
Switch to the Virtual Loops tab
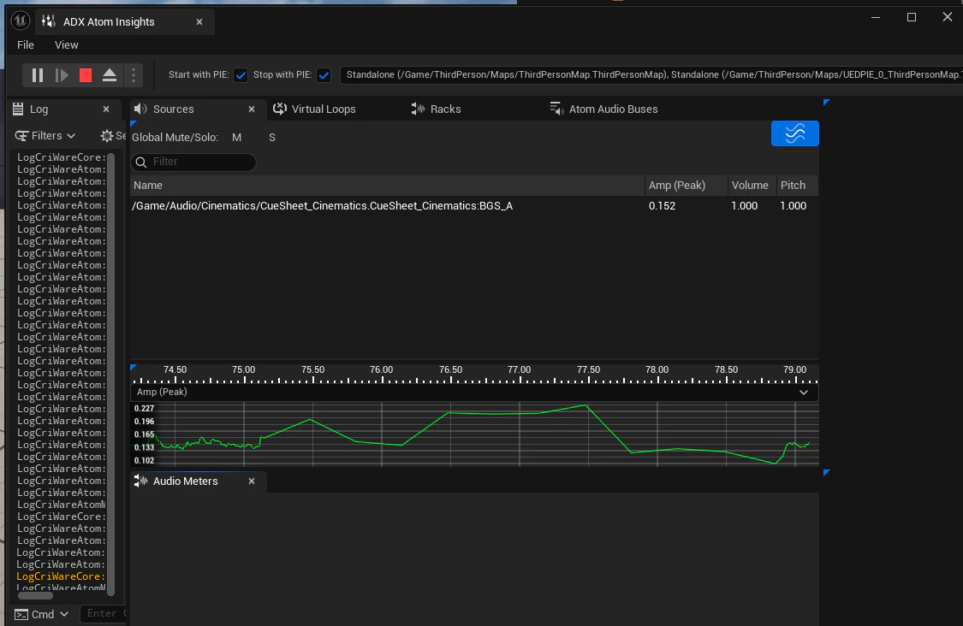click(x=314, y=109)
